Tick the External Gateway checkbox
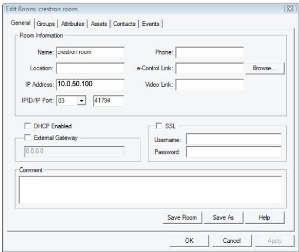The width and height of the screenshot is (299, 252). click(x=28, y=138)
